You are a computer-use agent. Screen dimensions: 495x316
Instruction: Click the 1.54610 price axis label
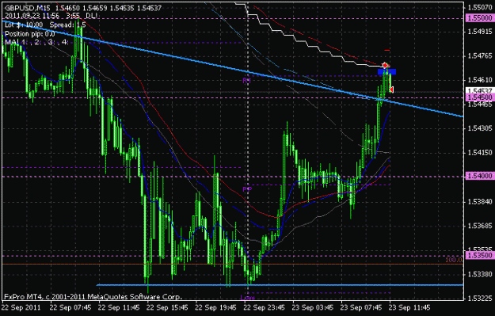click(x=480, y=80)
